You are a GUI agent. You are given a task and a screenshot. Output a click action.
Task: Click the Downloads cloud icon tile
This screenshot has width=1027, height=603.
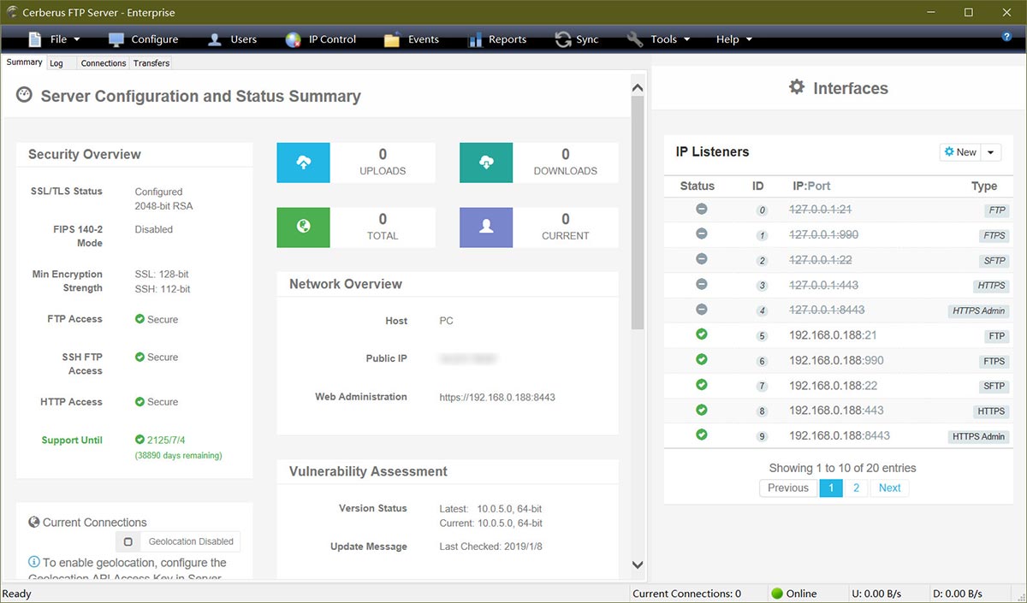click(486, 163)
